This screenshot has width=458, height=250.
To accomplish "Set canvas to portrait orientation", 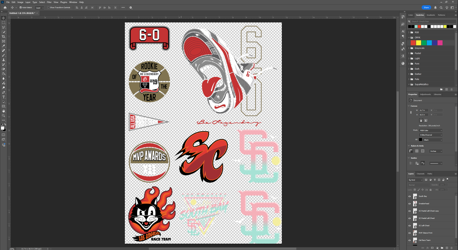I will (x=421, y=120).
